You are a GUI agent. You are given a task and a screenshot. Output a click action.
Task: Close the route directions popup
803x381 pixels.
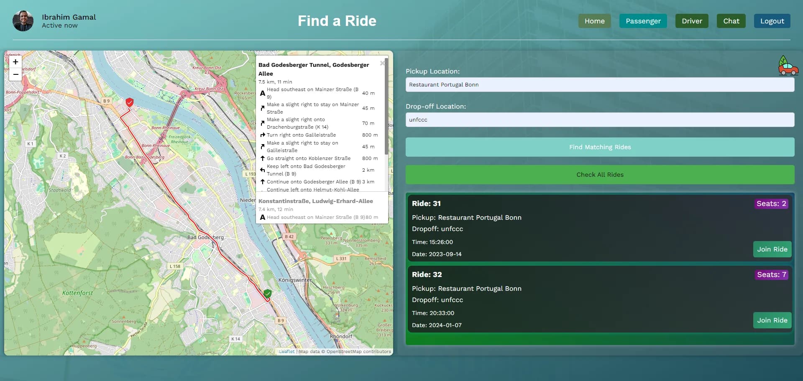click(x=382, y=63)
